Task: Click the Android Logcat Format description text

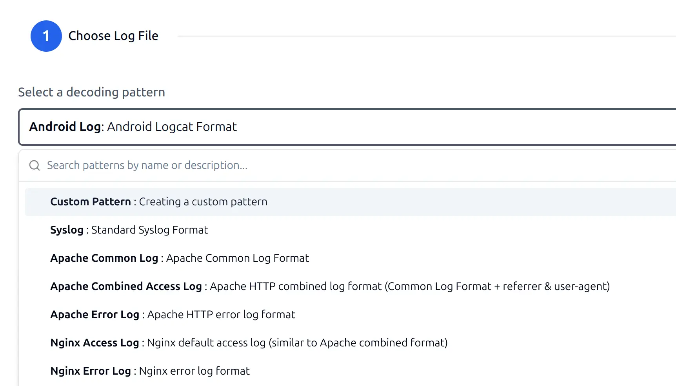Action: point(172,127)
